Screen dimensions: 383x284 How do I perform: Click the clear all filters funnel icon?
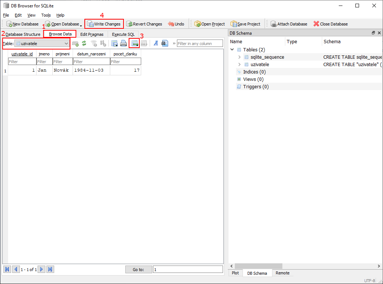coord(94,44)
